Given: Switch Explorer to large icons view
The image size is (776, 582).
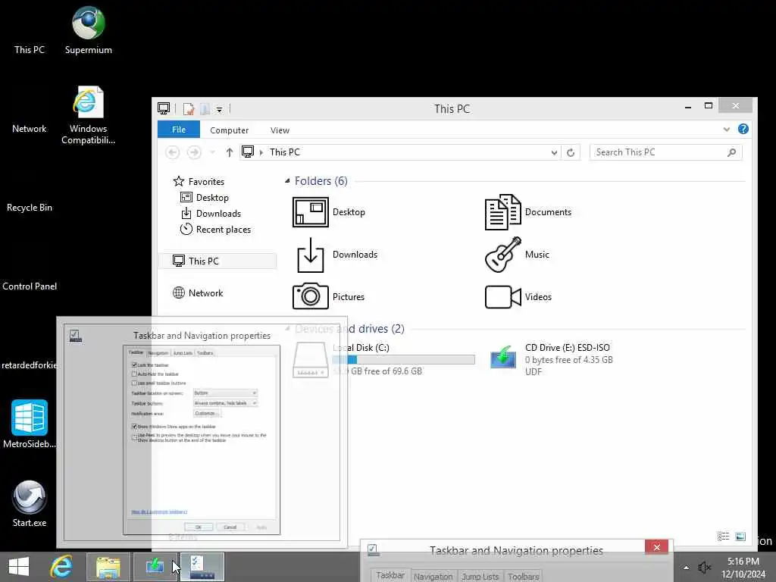Looking at the screenshot, I should tap(740, 537).
